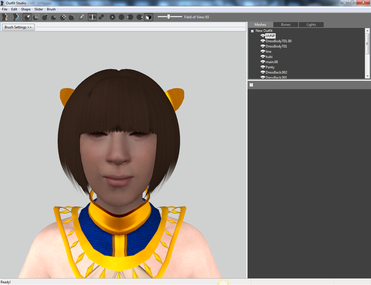The height and width of the screenshot is (285, 371).
Task: Select the DressBodyT01.00 mesh name
Action: click(x=278, y=41)
